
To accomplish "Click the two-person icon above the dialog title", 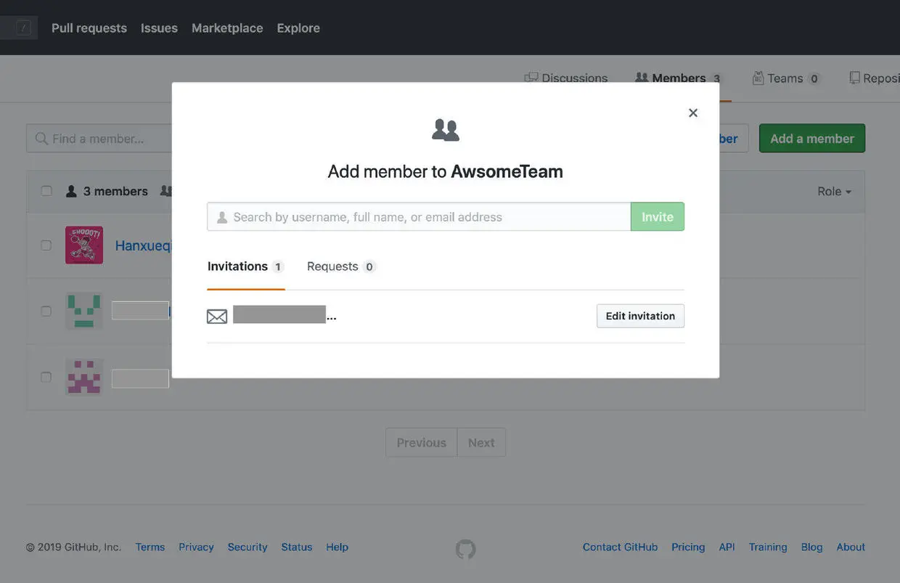I will tap(446, 130).
